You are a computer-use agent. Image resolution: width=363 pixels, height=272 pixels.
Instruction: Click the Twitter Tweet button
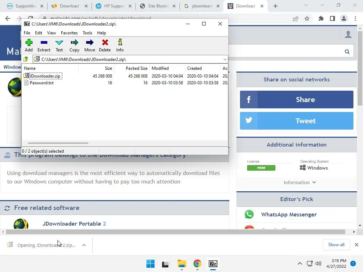coord(297,121)
